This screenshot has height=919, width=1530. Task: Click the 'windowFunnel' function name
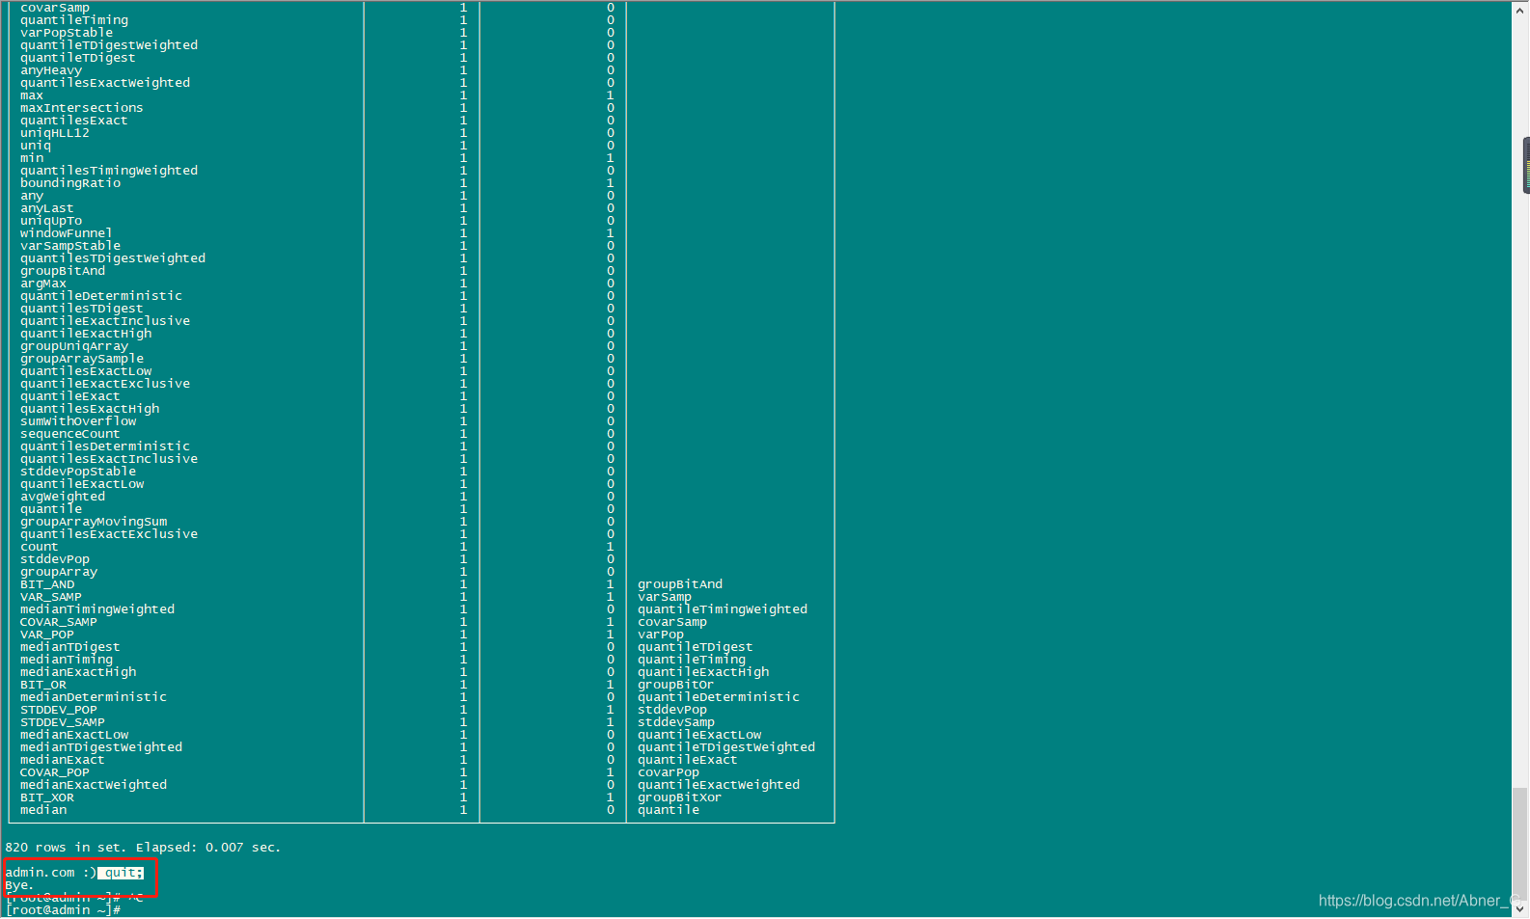pos(67,233)
